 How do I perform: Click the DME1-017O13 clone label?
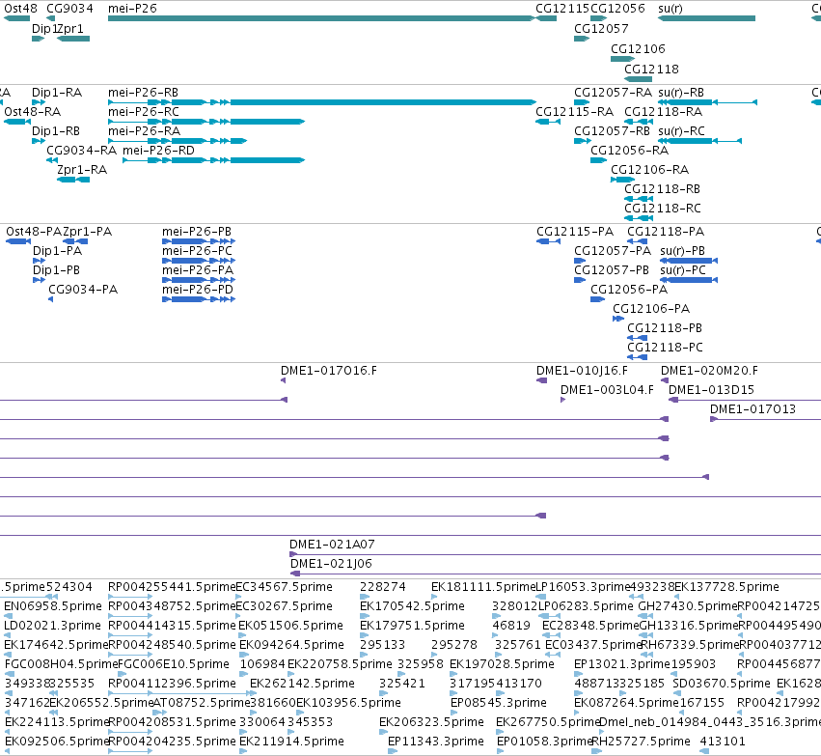(x=753, y=409)
